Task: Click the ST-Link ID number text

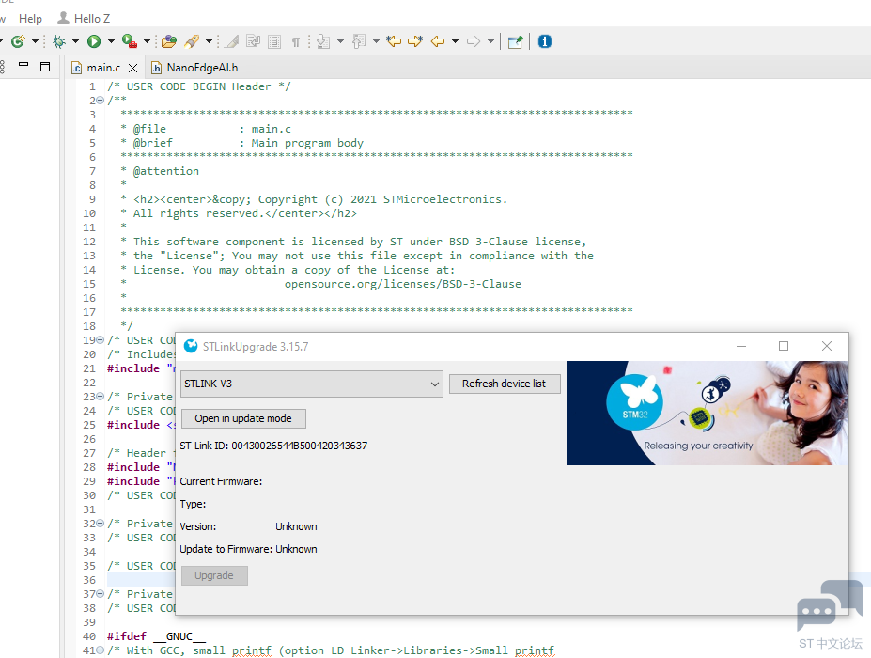Action: [300, 446]
